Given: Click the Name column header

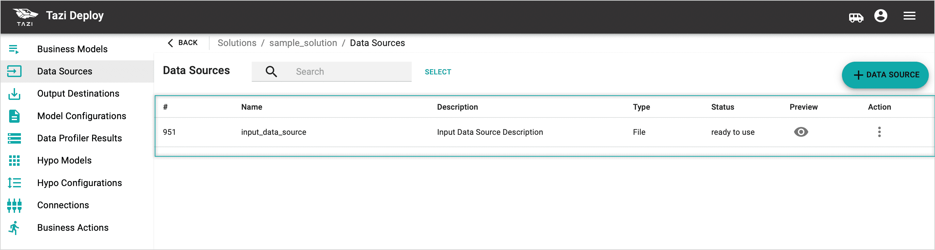Looking at the screenshot, I should pyautogui.click(x=251, y=107).
